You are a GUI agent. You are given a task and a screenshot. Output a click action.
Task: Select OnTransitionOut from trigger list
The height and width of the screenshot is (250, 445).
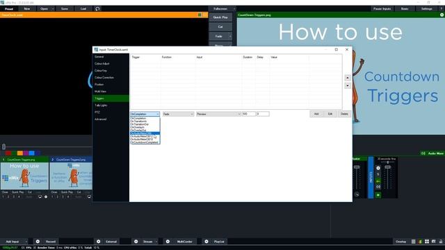pos(145,124)
